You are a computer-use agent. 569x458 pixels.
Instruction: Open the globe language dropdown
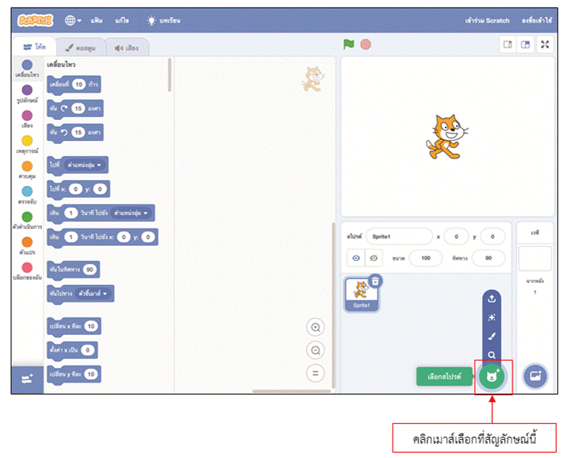pos(73,20)
